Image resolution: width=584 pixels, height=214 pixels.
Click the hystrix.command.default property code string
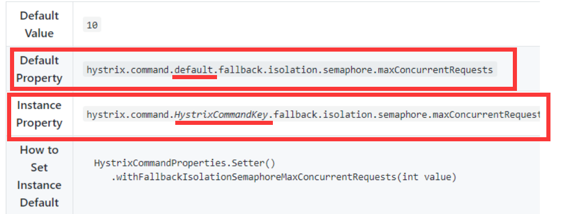[x=290, y=69]
